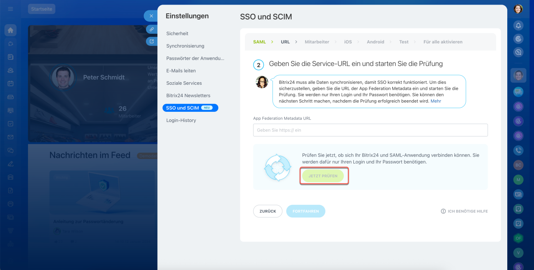
Task: Click the home icon in left sidebar
Action: (x=10, y=30)
